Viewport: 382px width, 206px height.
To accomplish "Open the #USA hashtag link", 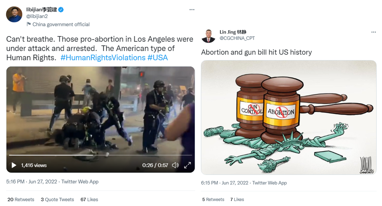I will [157, 58].
